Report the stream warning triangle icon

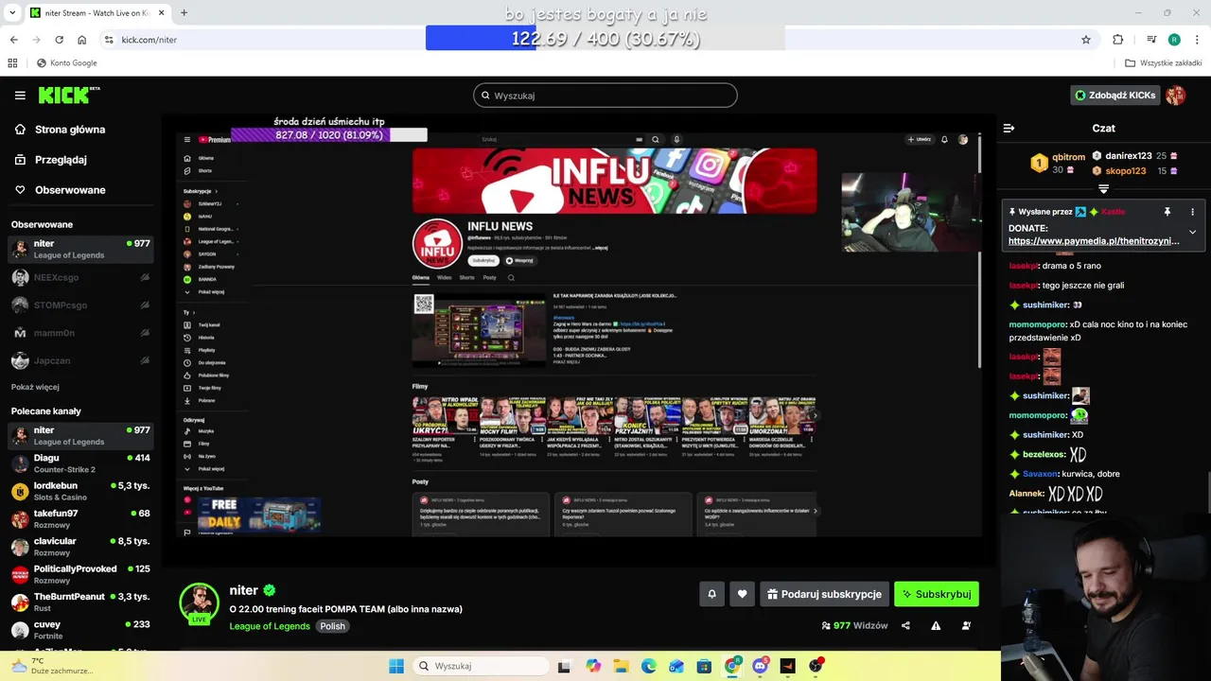point(936,625)
